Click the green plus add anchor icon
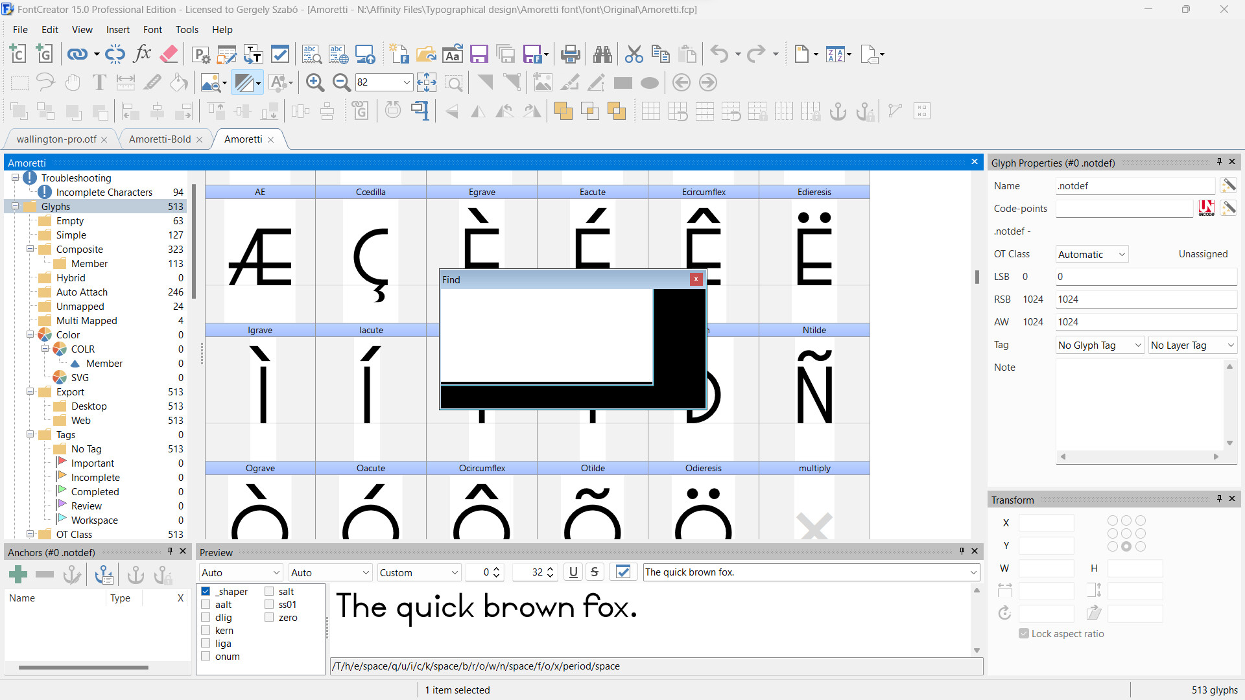 18,574
